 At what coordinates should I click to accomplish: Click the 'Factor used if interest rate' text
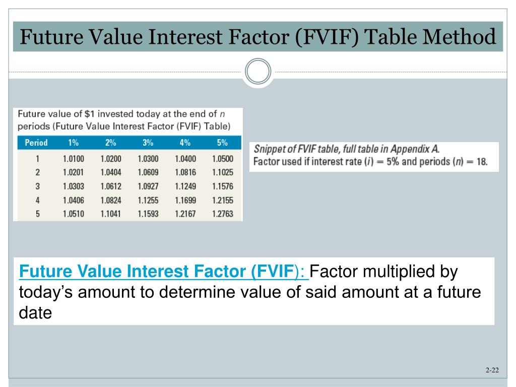click(x=370, y=162)
